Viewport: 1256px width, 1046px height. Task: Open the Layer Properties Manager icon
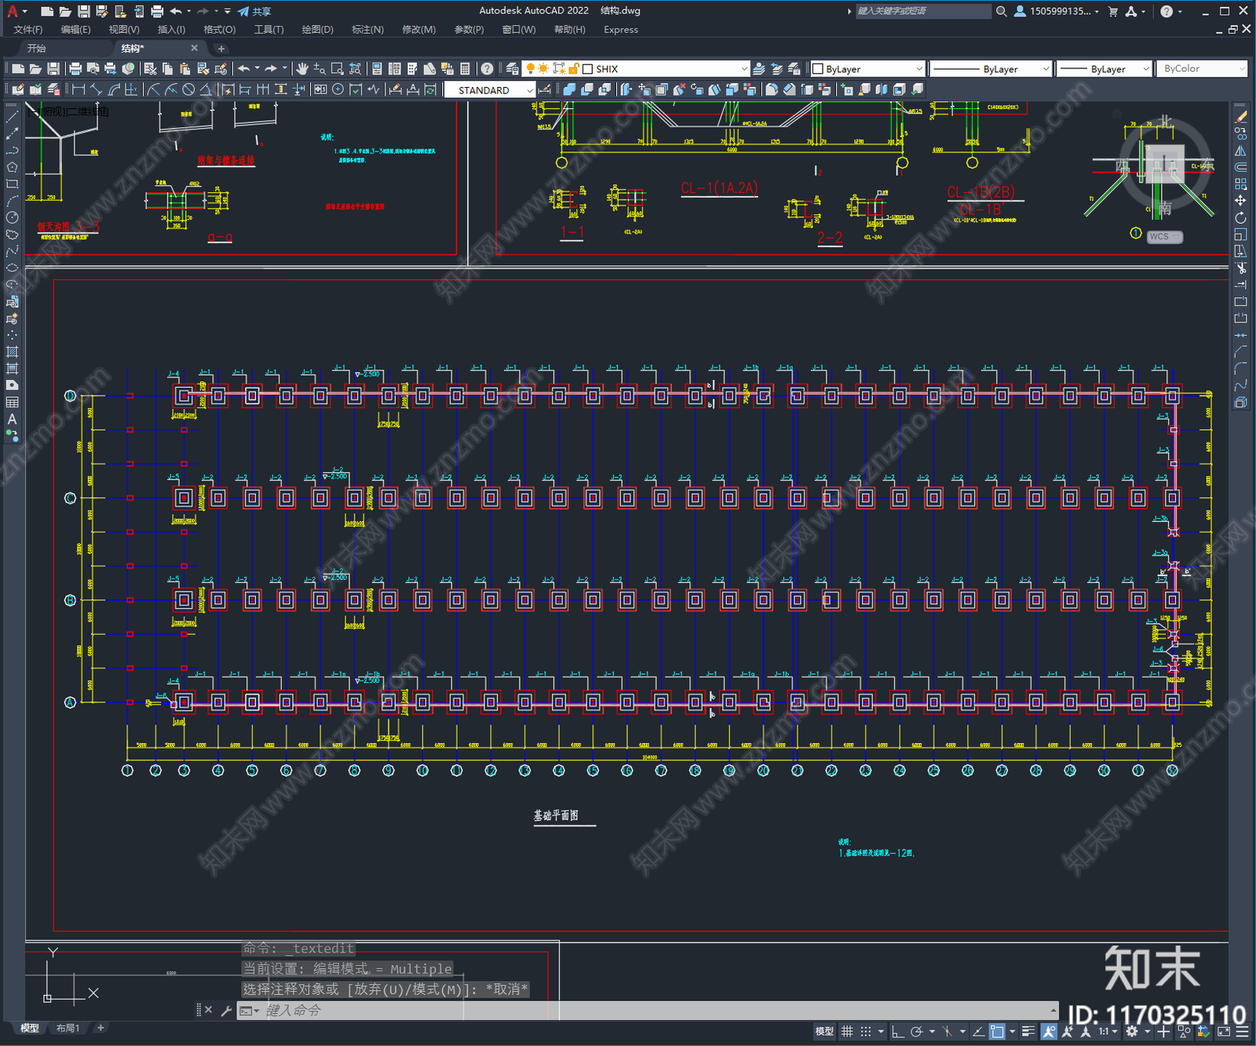point(513,69)
